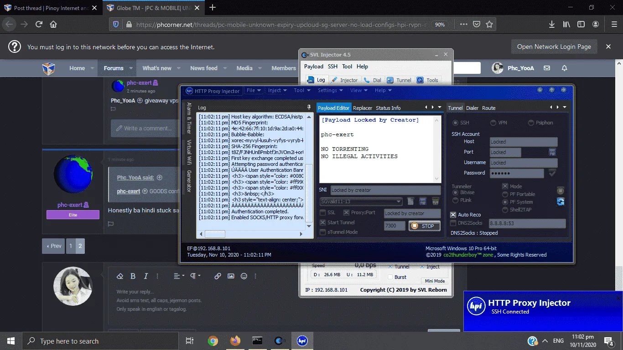The height and width of the screenshot is (350, 623).
Task: Click the Bold formatting icon in reply editor
Action: tap(133, 276)
